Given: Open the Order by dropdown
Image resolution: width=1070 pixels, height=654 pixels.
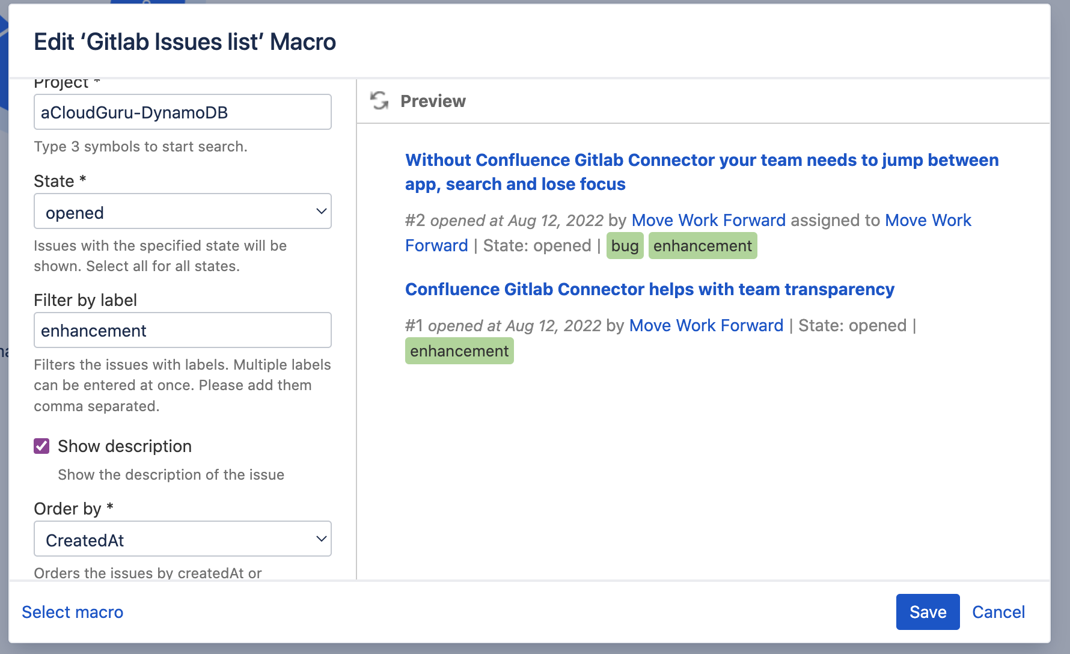Looking at the screenshot, I should (182, 539).
